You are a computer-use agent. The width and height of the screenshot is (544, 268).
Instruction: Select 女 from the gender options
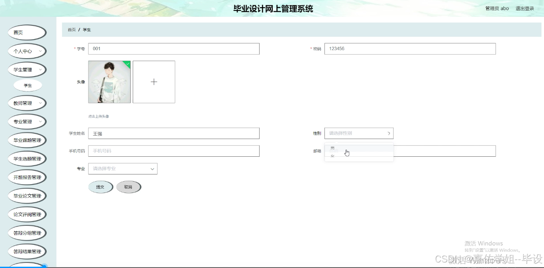click(332, 155)
